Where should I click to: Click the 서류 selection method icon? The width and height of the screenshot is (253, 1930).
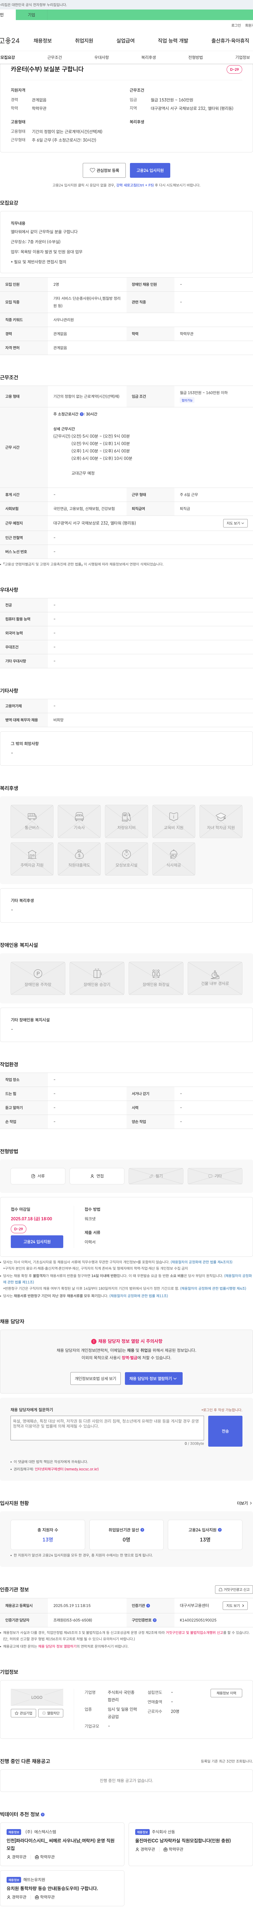[x=38, y=1176]
